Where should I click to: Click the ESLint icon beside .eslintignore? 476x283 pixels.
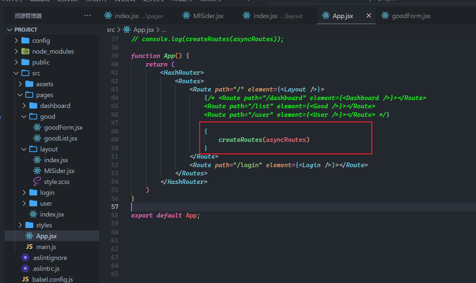(x=25, y=258)
